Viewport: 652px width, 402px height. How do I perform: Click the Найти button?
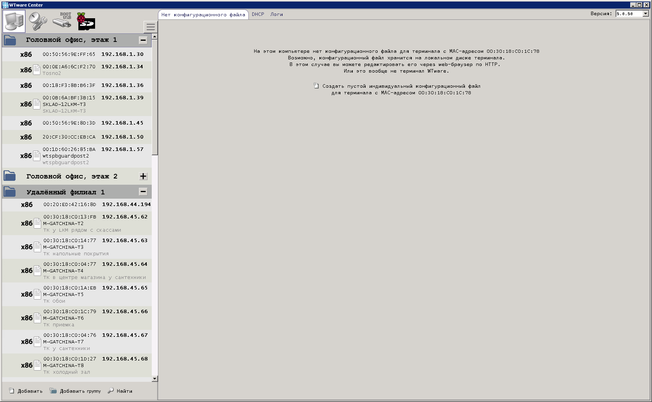click(124, 391)
